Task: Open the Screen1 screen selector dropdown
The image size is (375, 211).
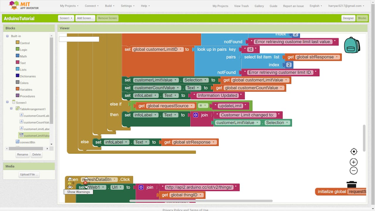Action: pyautogui.click(x=66, y=18)
